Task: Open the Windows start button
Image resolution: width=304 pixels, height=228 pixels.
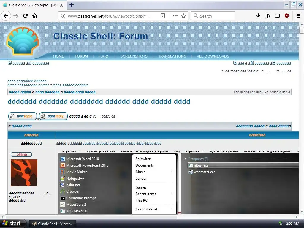Action: coord(13,224)
